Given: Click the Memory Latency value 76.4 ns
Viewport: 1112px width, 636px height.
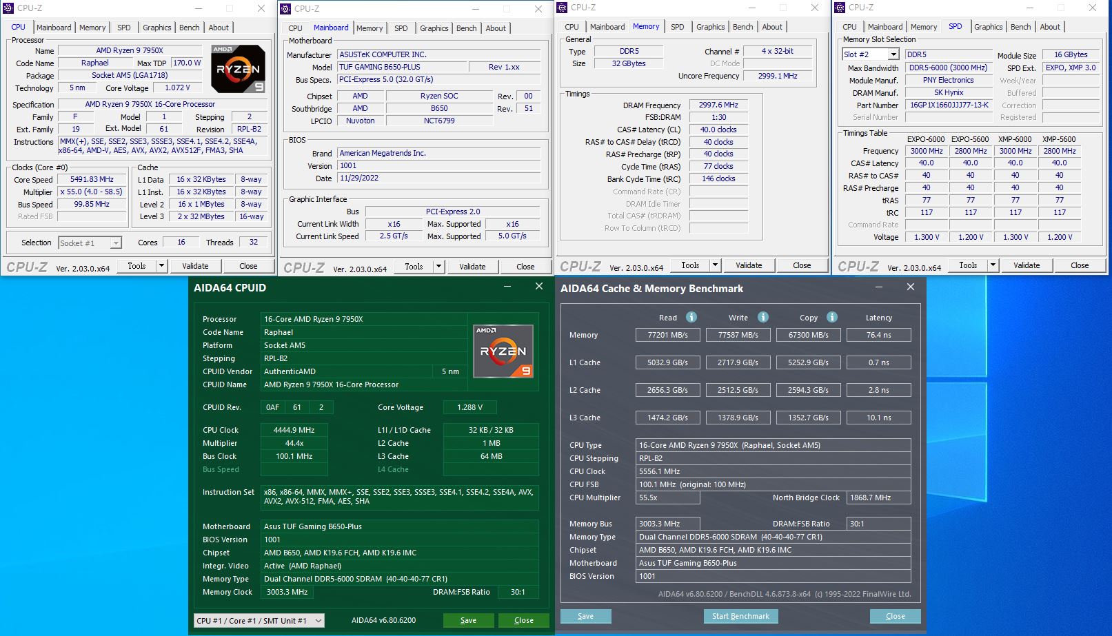Looking at the screenshot, I should click(878, 335).
